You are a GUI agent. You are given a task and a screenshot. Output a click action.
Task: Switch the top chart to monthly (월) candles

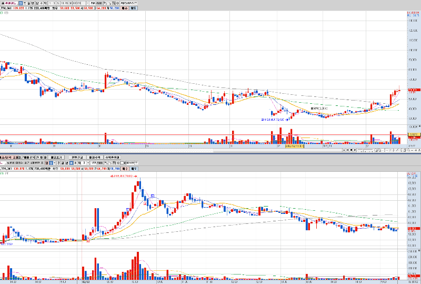(x=29, y=3)
